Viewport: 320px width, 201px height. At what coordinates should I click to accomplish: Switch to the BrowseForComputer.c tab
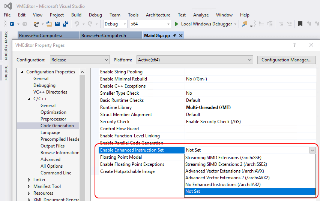click(48, 36)
